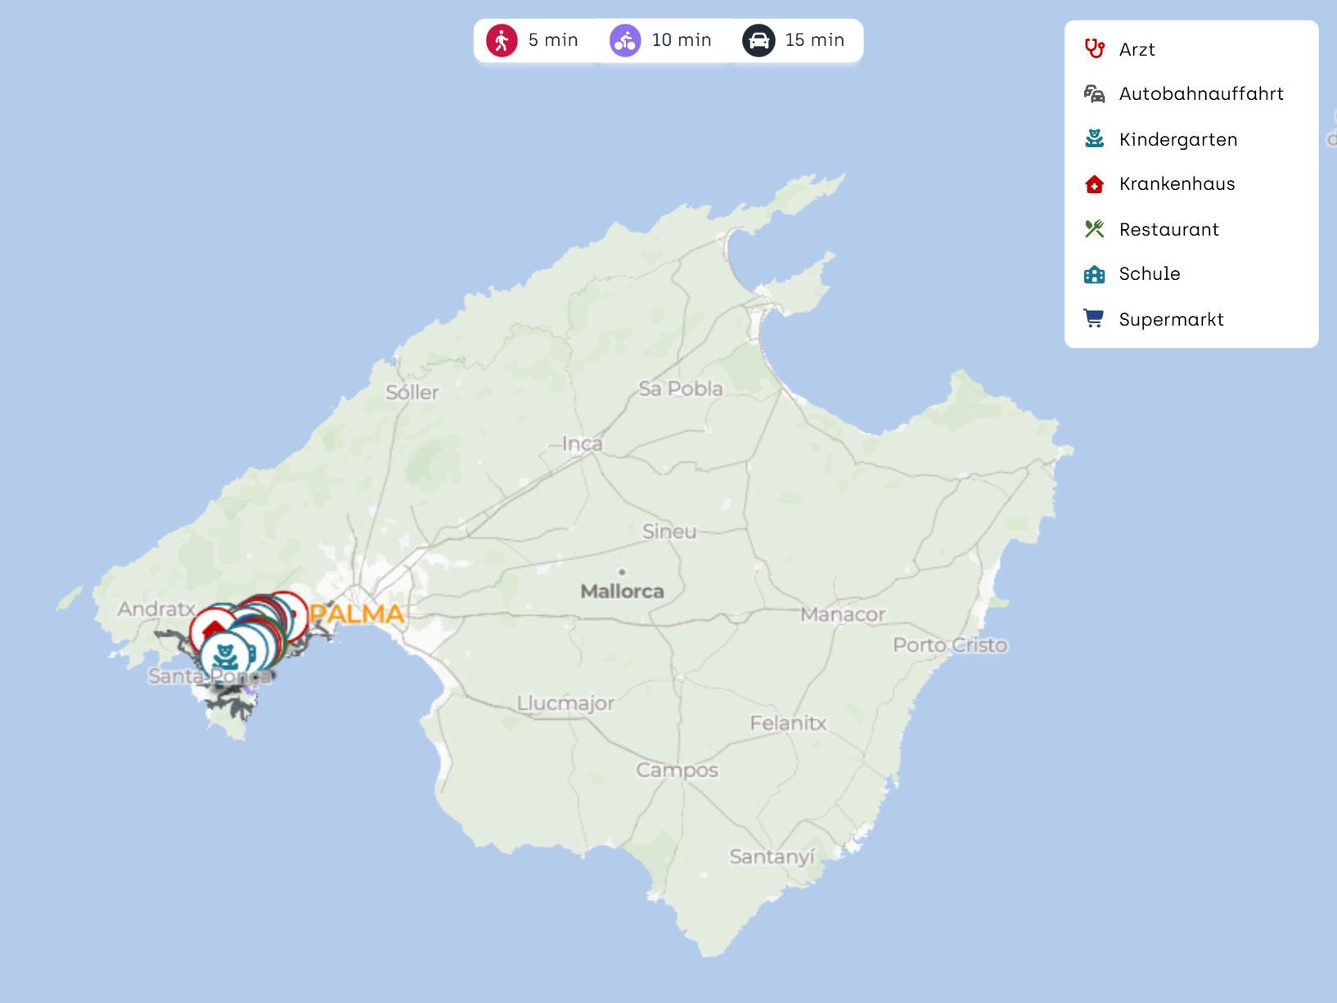Click the purple cycling icon
The height and width of the screenshot is (1003, 1337).
(625, 40)
